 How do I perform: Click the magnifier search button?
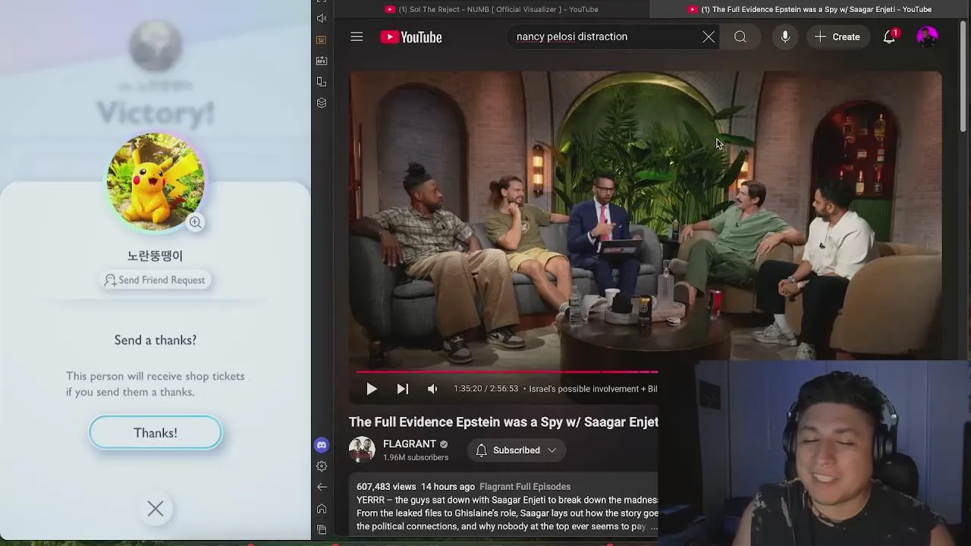pyautogui.click(x=740, y=36)
